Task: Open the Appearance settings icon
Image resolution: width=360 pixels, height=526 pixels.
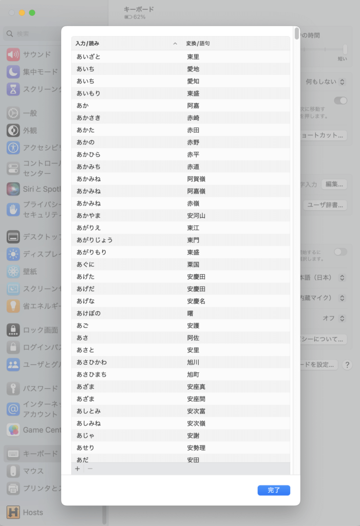Action: pyautogui.click(x=13, y=130)
